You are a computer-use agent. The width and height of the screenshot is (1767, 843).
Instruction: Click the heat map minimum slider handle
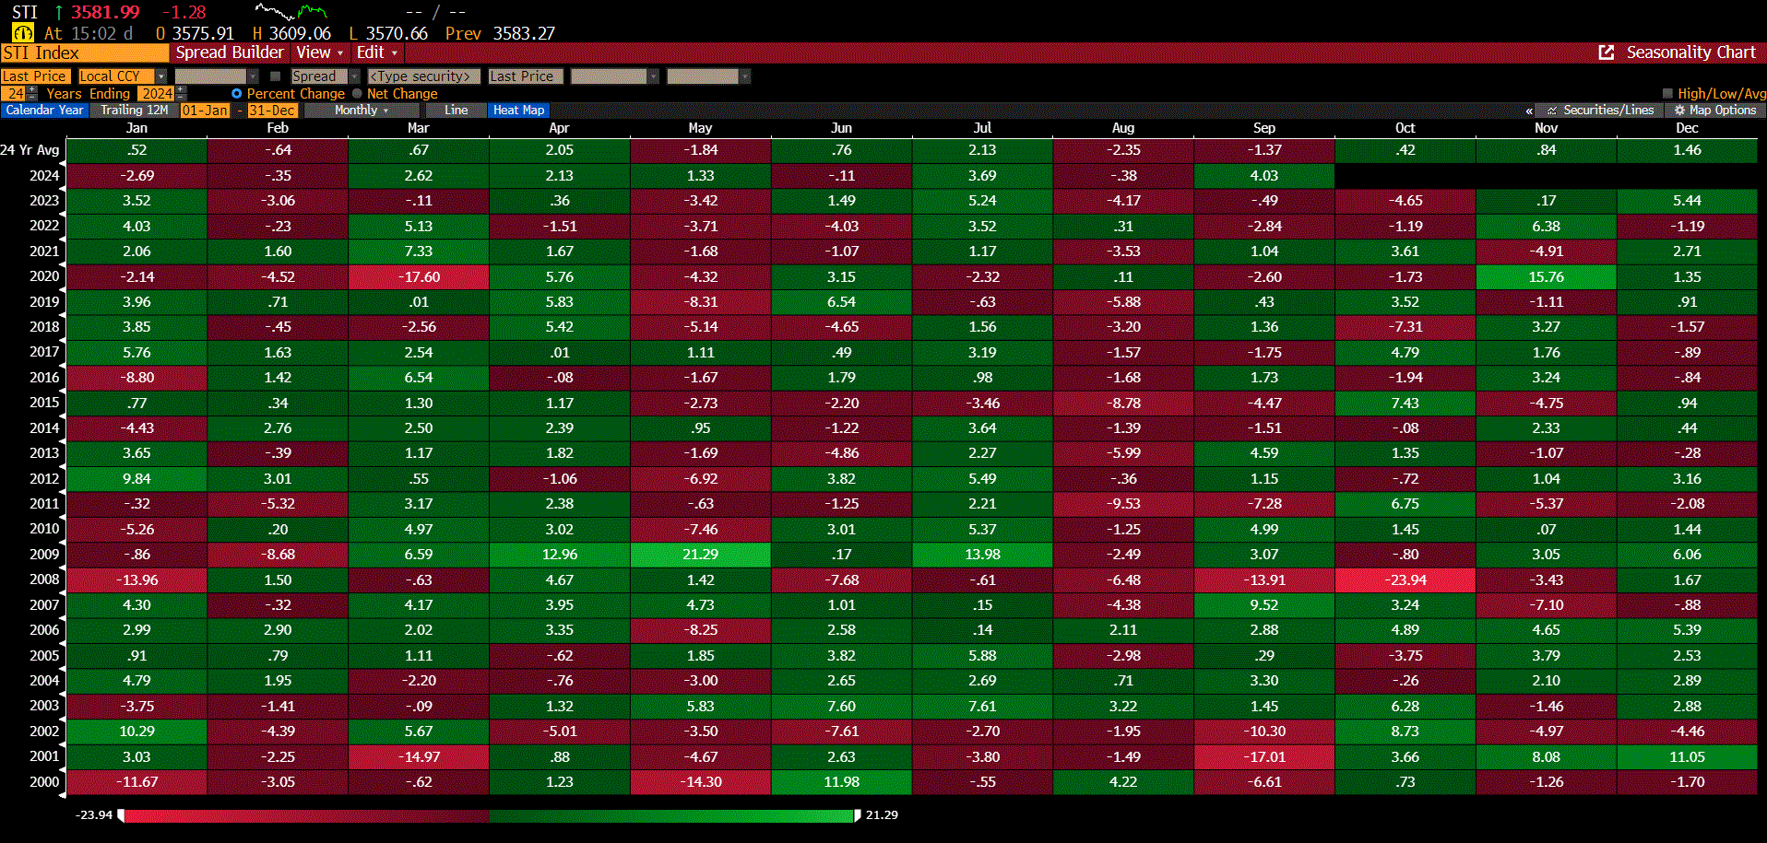(121, 815)
